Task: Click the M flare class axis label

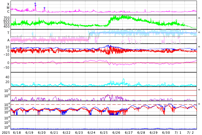Action: tap(8, 8)
